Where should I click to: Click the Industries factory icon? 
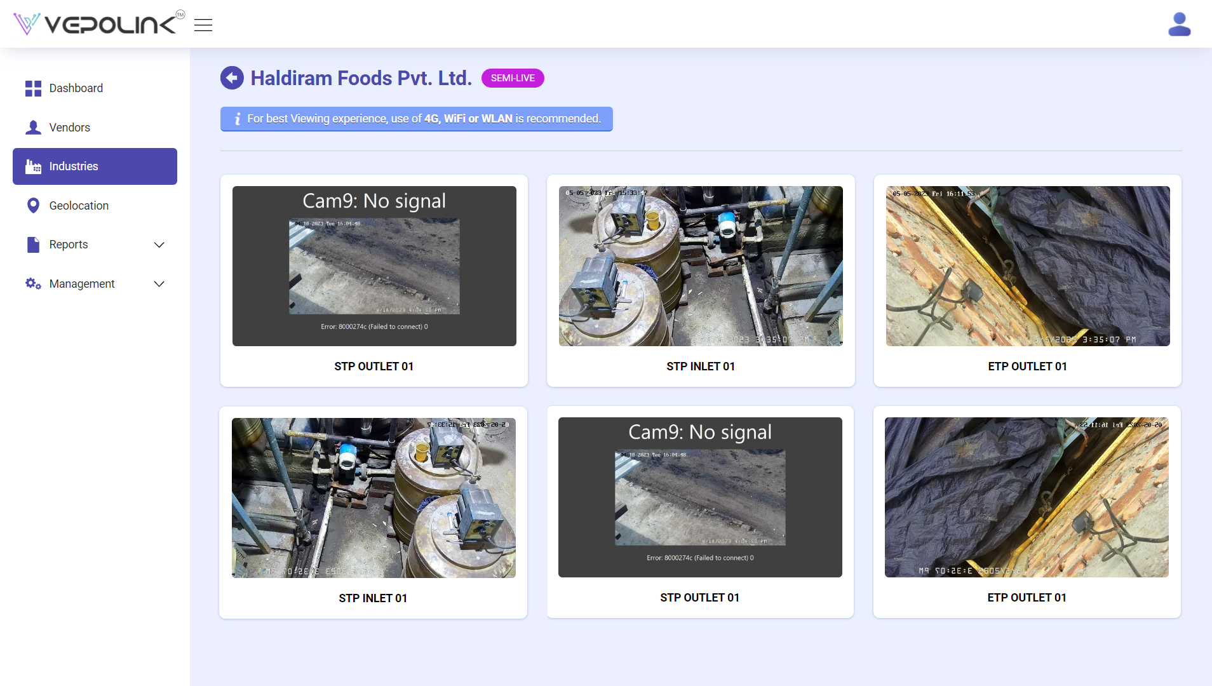[33, 166]
